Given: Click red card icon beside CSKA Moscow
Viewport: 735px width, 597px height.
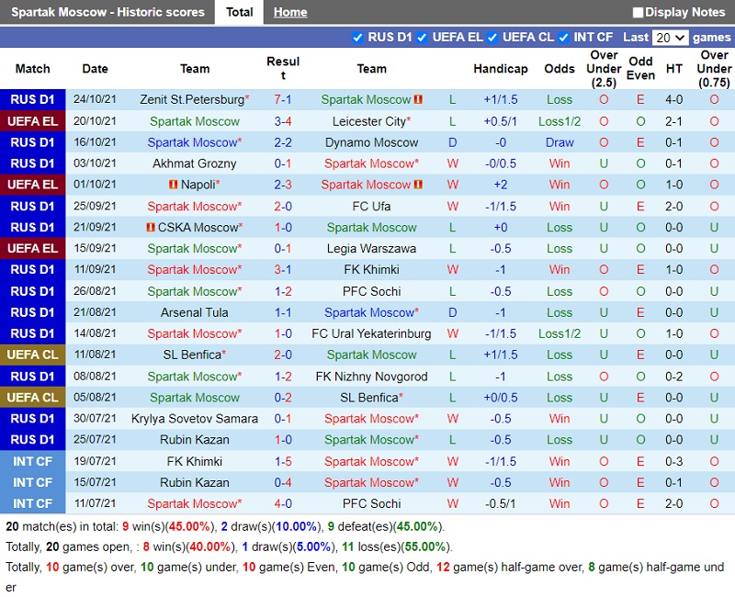Looking at the screenshot, I should point(149,228).
